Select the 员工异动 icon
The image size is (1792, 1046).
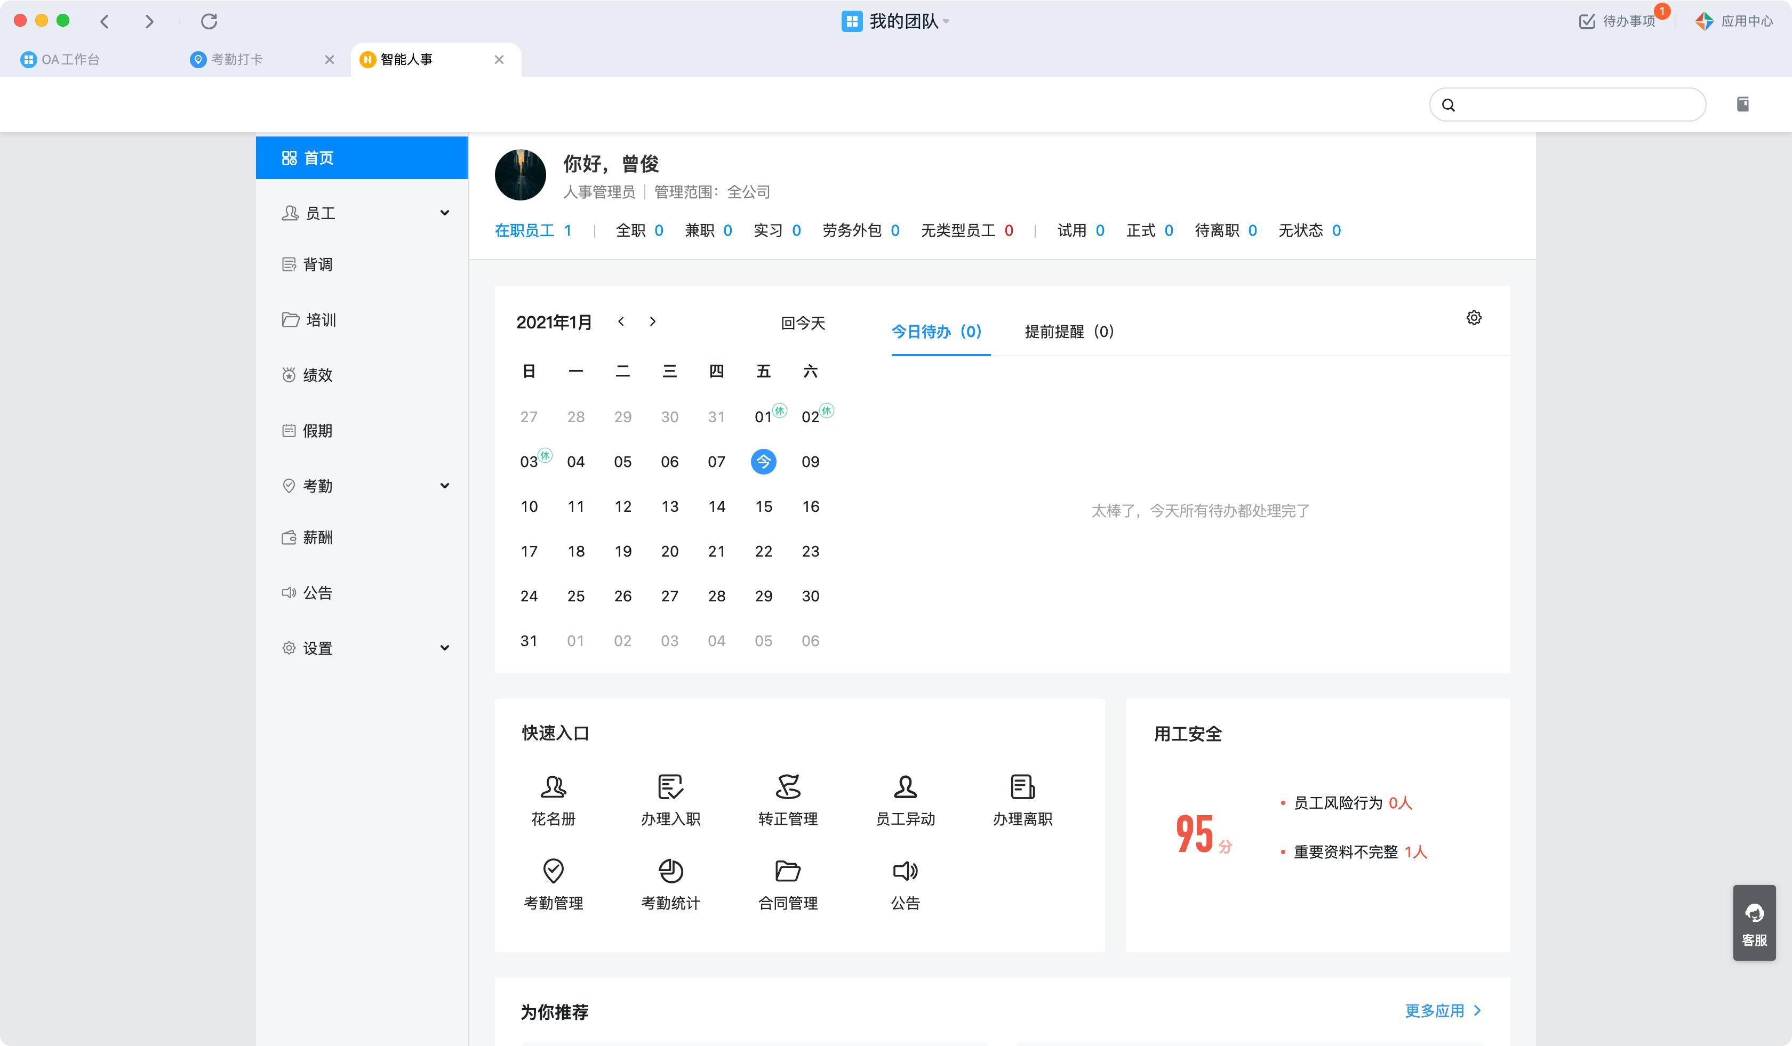(905, 787)
